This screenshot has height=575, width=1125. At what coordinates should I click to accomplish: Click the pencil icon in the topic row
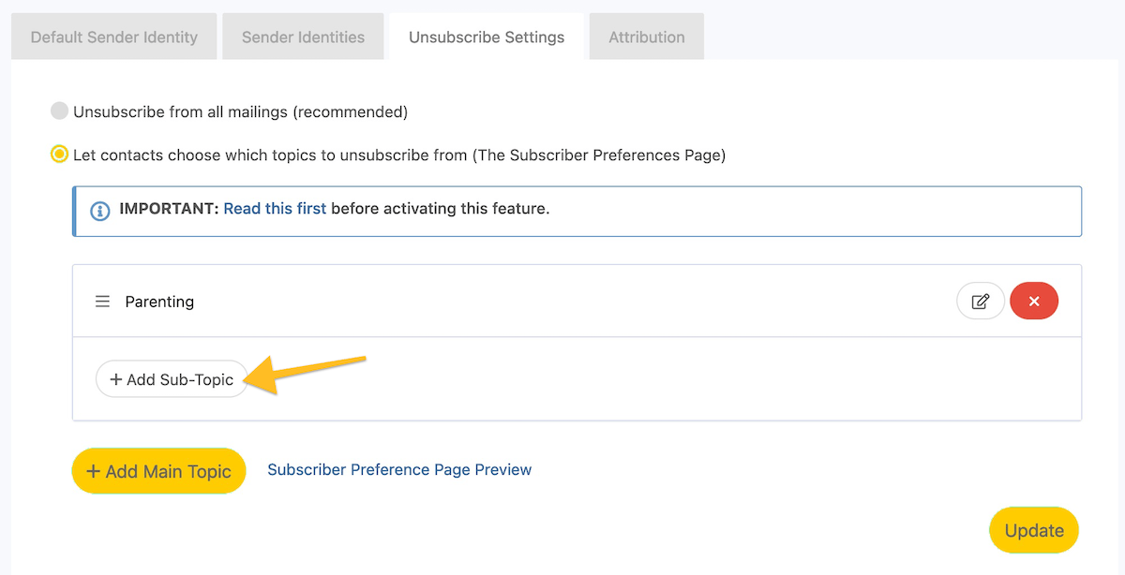click(x=980, y=301)
